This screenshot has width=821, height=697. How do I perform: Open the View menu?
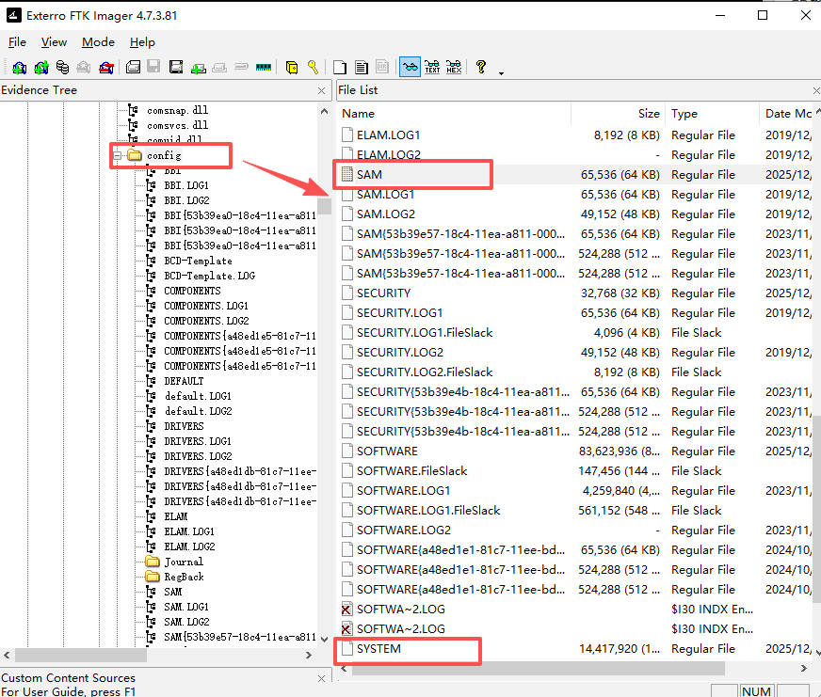[x=54, y=42]
